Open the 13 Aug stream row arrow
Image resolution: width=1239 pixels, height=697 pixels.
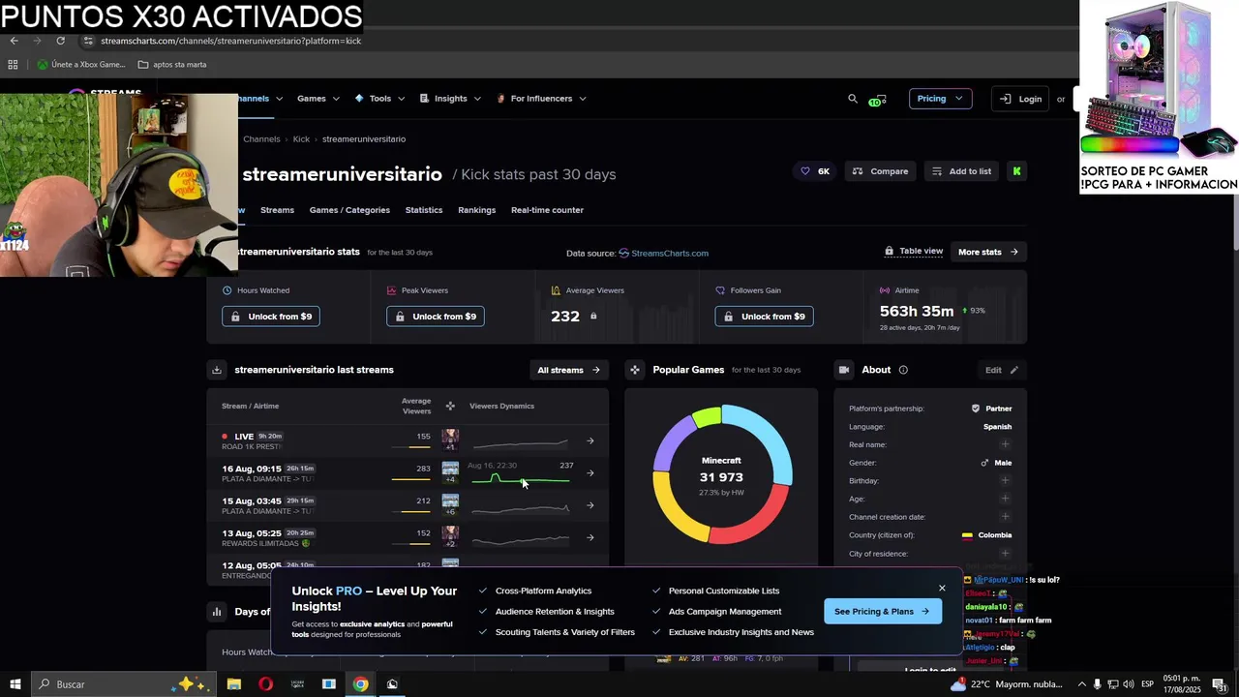(590, 537)
